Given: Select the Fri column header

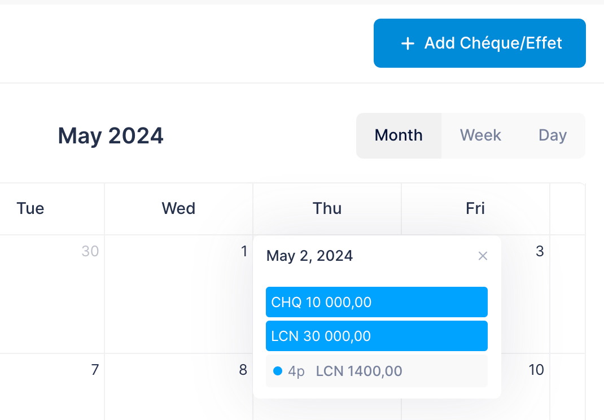Looking at the screenshot, I should click(x=475, y=209).
